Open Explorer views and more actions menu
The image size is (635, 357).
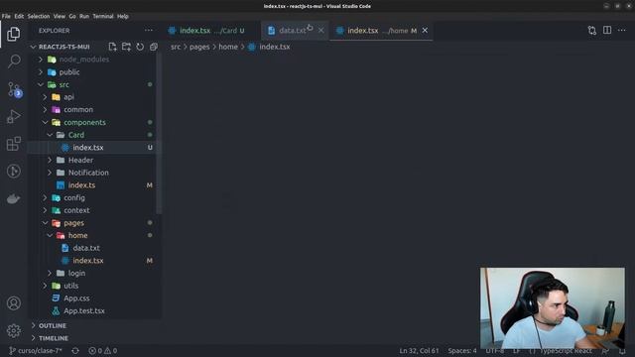(x=149, y=31)
